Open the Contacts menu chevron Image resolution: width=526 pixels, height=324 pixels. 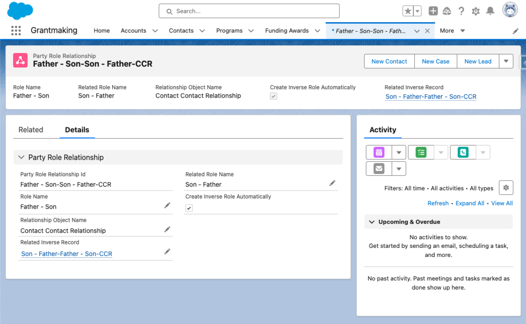[202, 31]
